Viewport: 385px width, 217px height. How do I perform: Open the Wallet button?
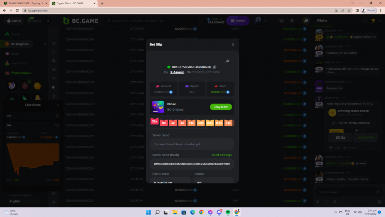[238, 20]
